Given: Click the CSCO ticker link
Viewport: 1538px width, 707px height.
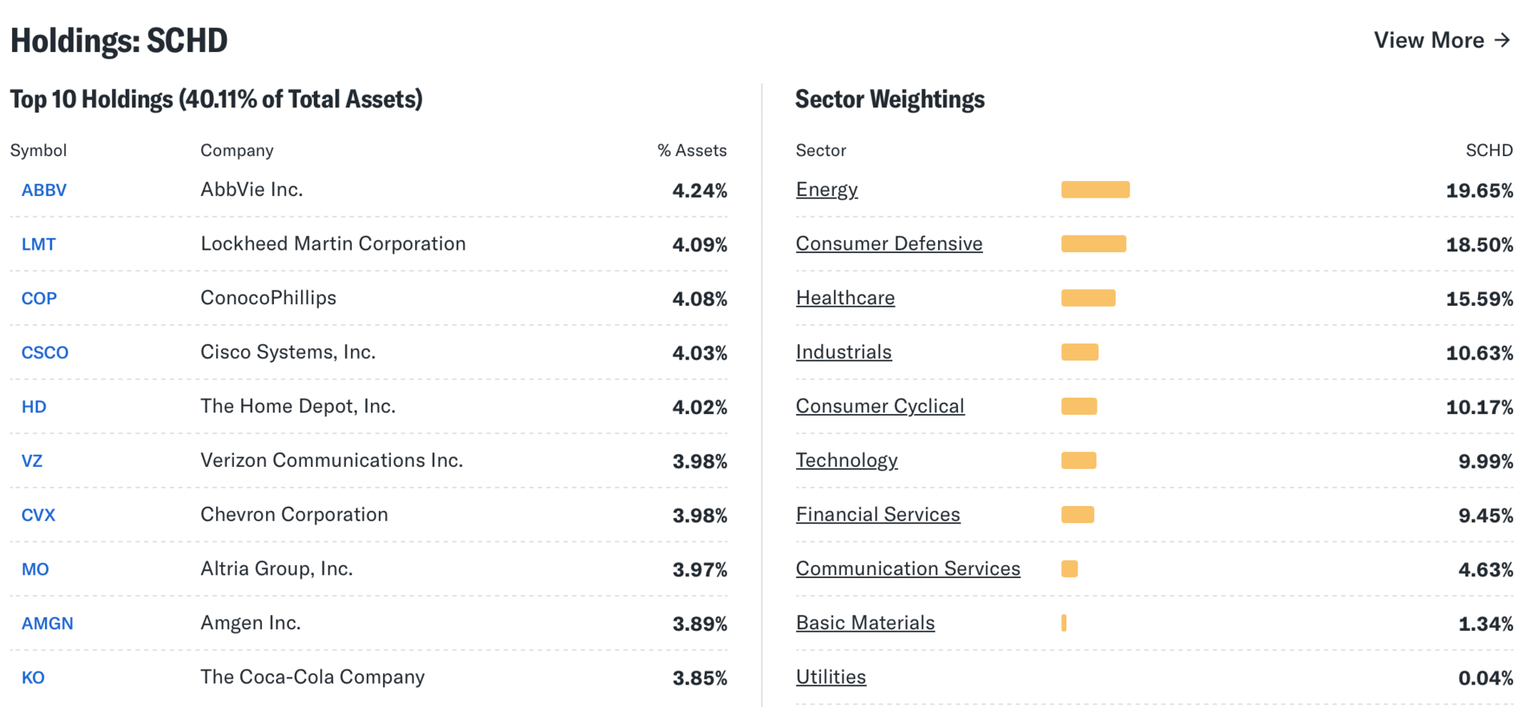Looking at the screenshot, I should pyautogui.click(x=45, y=352).
